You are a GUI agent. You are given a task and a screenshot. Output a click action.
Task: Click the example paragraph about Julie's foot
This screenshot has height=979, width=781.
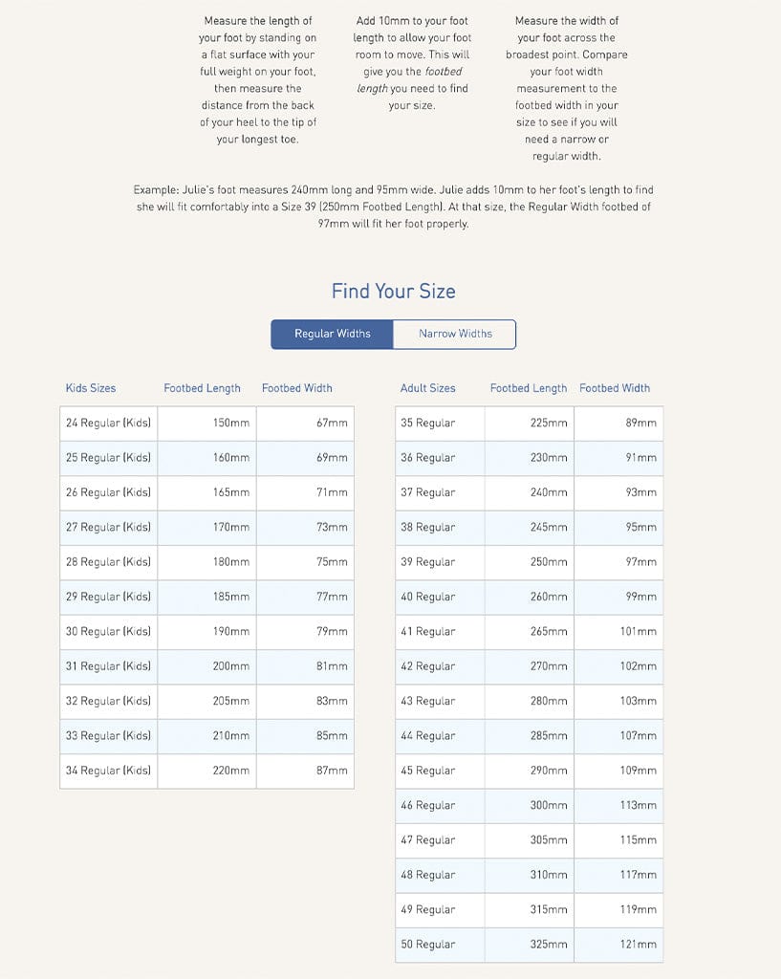tap(393, 207)
